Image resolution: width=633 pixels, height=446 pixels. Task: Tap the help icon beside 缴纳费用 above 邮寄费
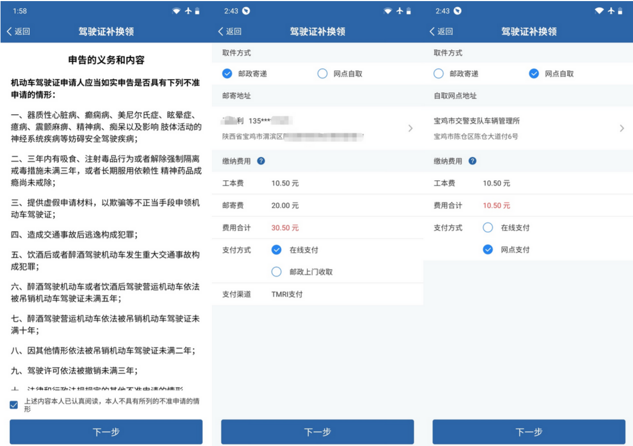pos(261,161)
